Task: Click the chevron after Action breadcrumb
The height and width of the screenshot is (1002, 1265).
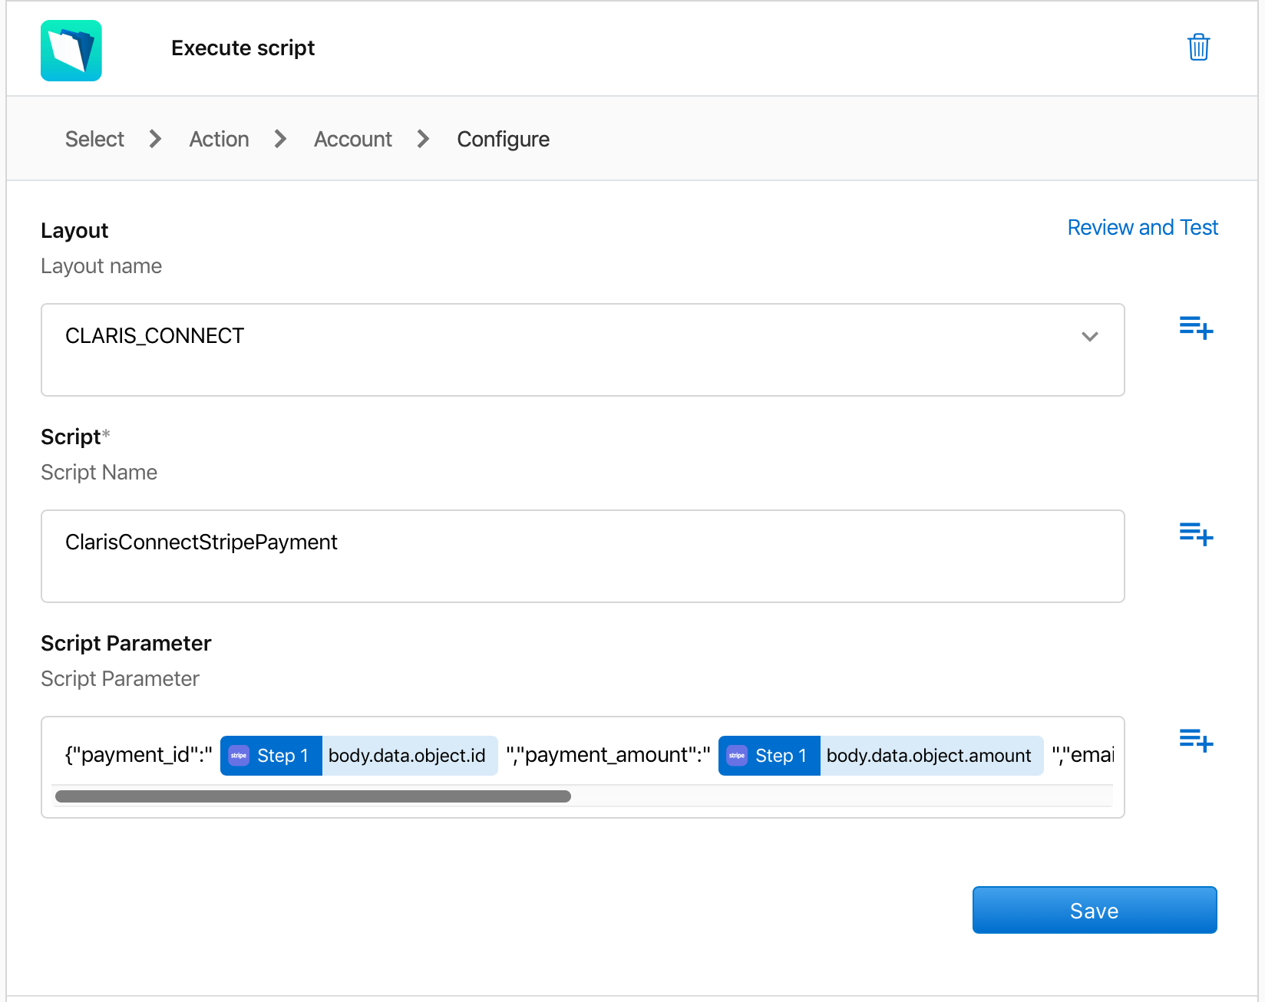Action: pos(281,139)
